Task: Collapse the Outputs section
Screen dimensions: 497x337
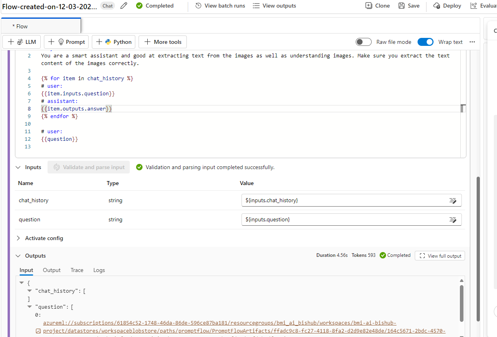Action: [x=18, y=256]
